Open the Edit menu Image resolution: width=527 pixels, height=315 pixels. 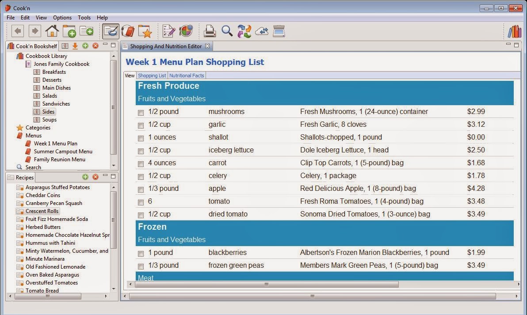coord(25,18)
